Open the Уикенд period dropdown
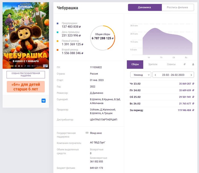Viewport: 199px width, 173px height. (140, 75)
